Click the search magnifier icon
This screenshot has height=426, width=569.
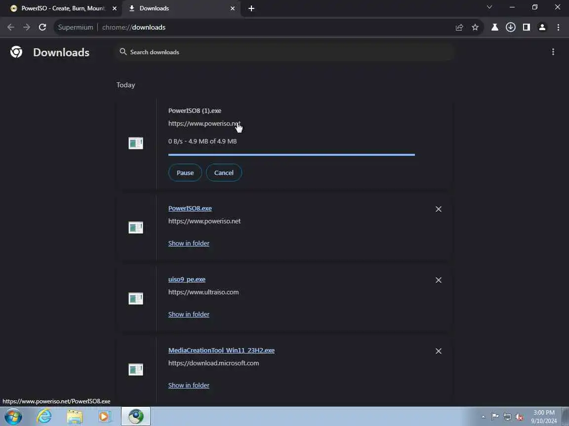tap(123, 52)
